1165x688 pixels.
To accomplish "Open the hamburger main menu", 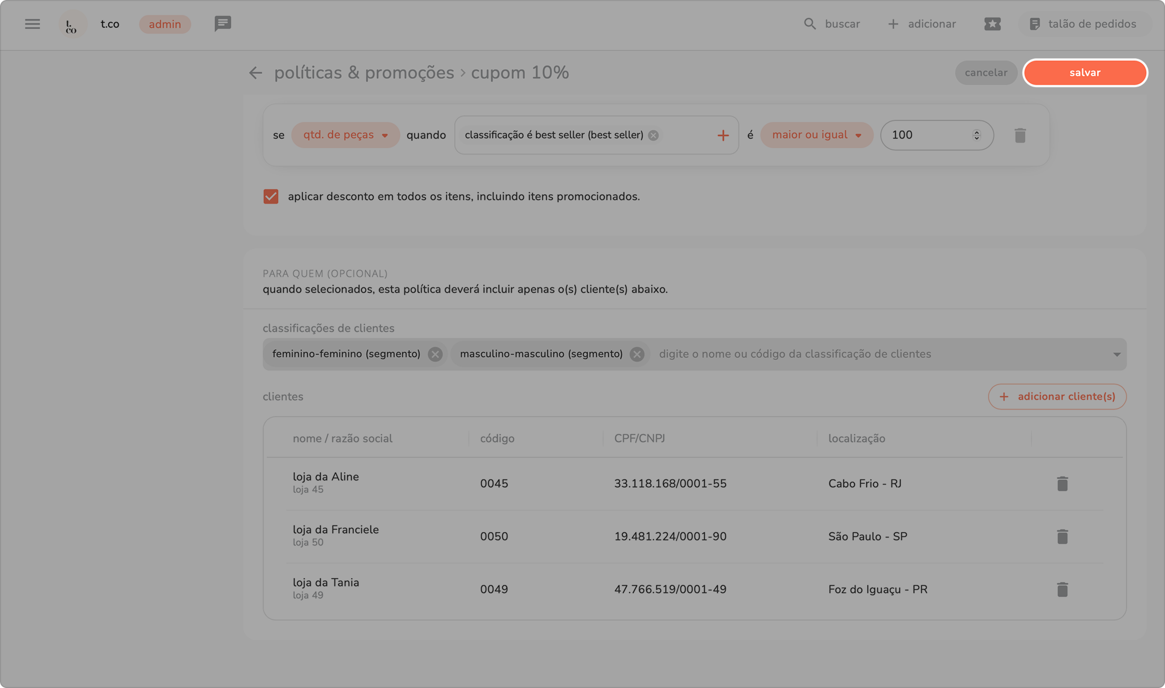I will tap(32, 24).
